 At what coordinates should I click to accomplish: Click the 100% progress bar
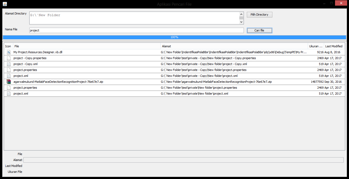pyautogui.click(x=174, y=37)
